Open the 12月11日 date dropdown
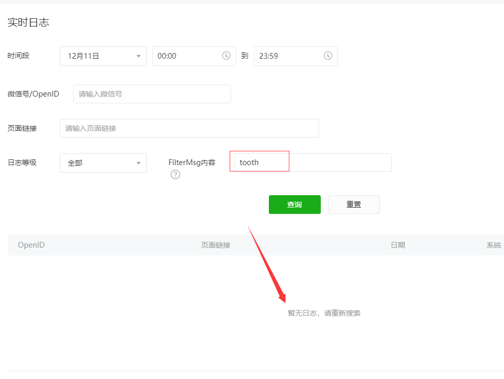504x379 pixels. coord(103,56)
